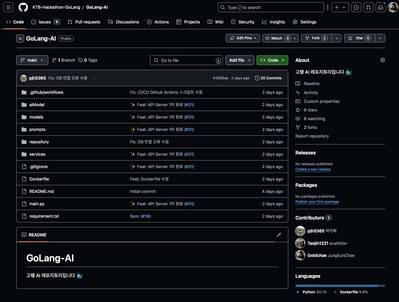
Task: Switch to the Issues tab
Action: (x=46, y=22)
